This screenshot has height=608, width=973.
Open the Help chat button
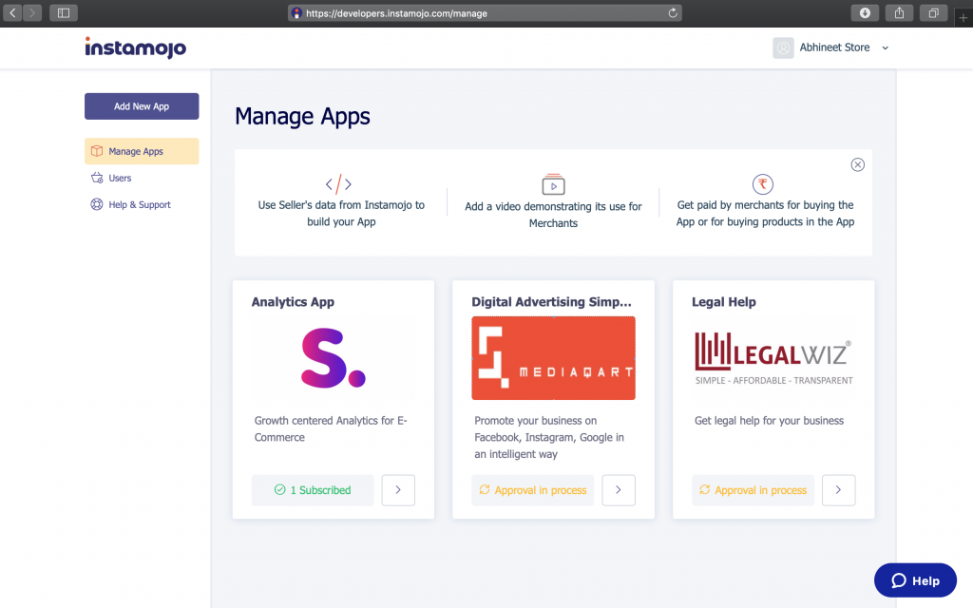pyautogui.click(x=915, y=580)
